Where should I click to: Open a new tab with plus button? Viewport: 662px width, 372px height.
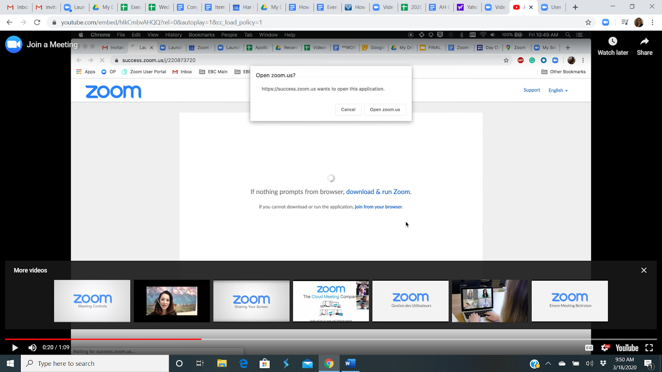(575, 7)
